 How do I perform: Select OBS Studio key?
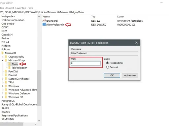[x=8, y=24]
